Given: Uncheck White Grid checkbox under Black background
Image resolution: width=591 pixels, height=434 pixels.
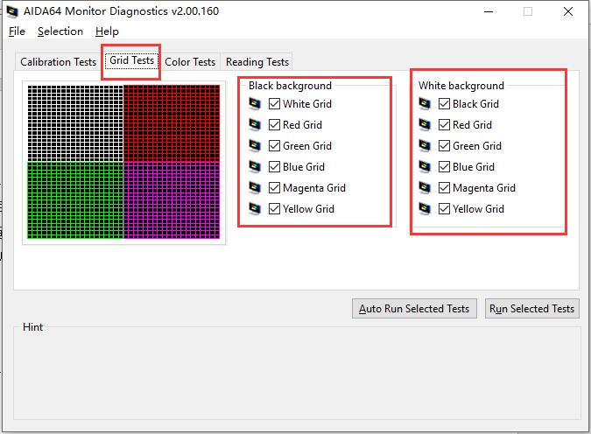Looking at the screenshot, I should pyautogui.click(x=275, y=104).
